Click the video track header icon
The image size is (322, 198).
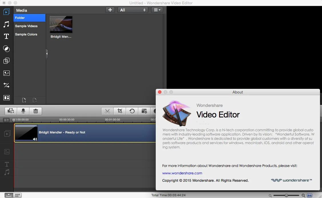[7, 134]
